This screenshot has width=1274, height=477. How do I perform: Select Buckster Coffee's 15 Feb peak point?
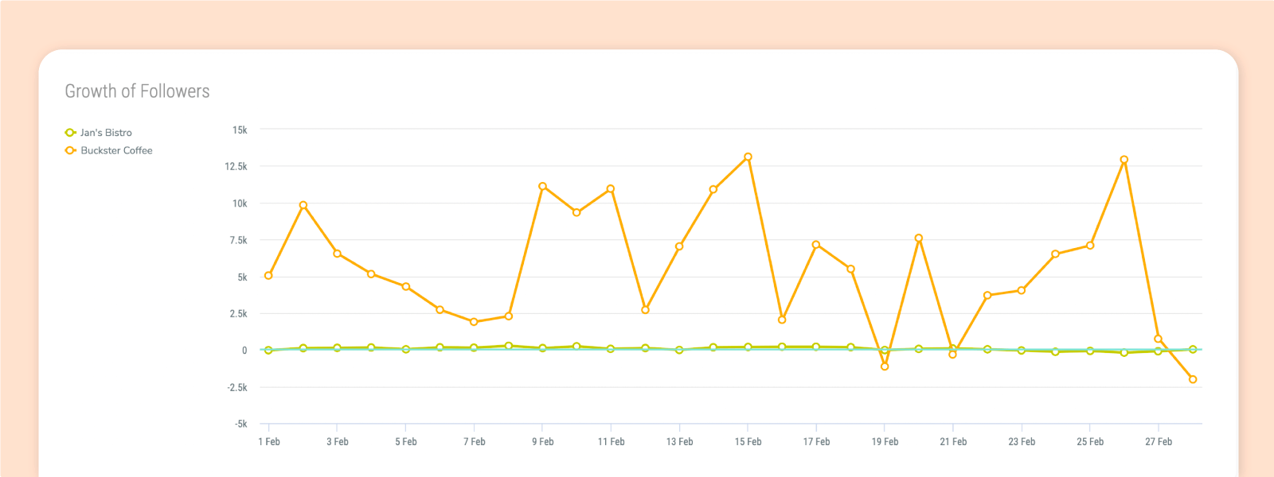click(748, 157)
